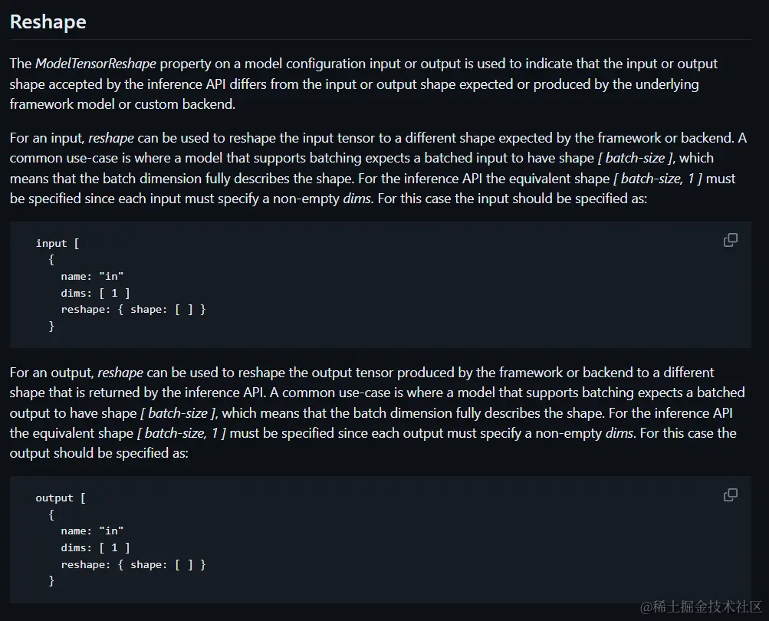
Task: Click 'dims: [ 1 ]' in input block
Action: tap(95, 294)
